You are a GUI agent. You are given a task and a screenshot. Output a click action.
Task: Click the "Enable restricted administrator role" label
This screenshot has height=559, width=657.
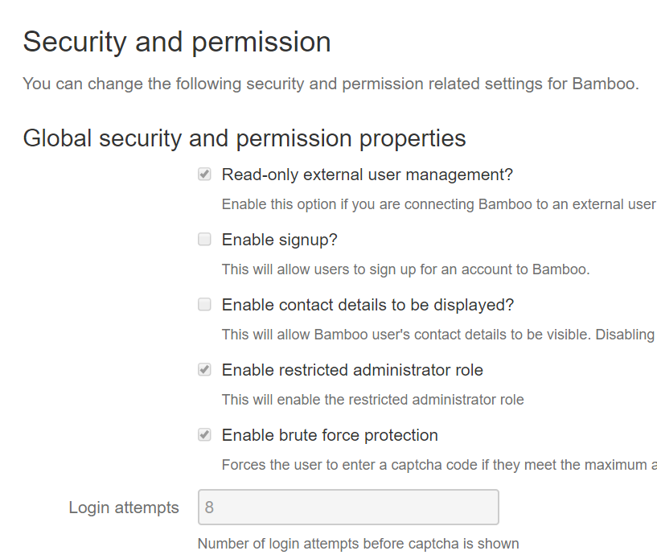[x=352, y=369]
